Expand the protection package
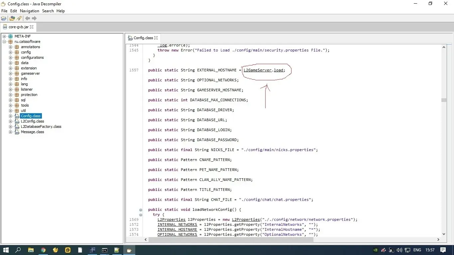Viewport: 454px width, 255px height. [x=11, y=95]
